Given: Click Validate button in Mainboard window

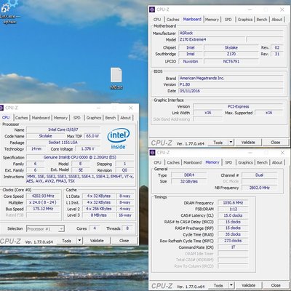Looking at the screenshot, I should [248, 143].
